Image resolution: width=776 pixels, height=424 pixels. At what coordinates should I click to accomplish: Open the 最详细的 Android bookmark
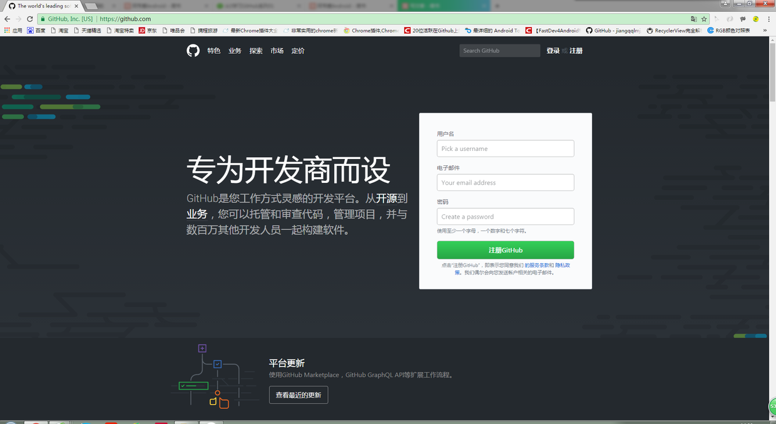492,30
